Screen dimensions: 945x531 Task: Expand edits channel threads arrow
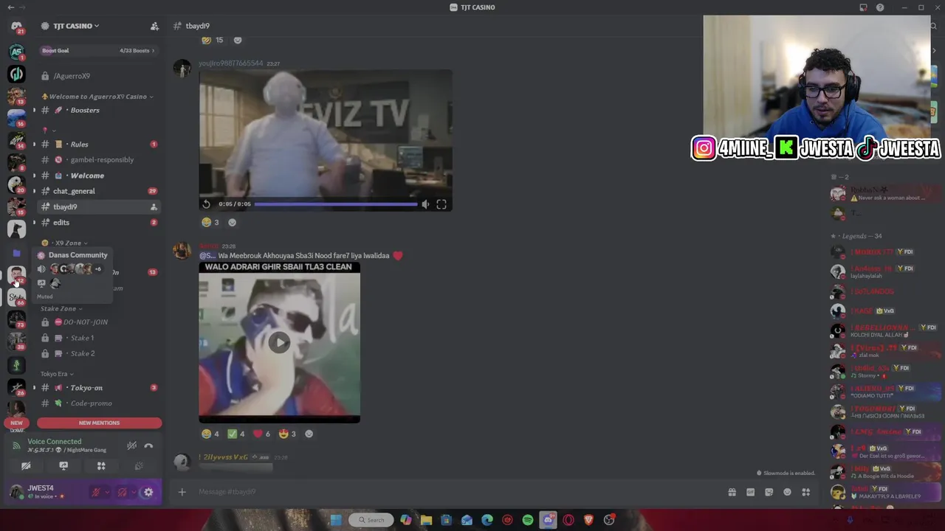pos(34,222)
